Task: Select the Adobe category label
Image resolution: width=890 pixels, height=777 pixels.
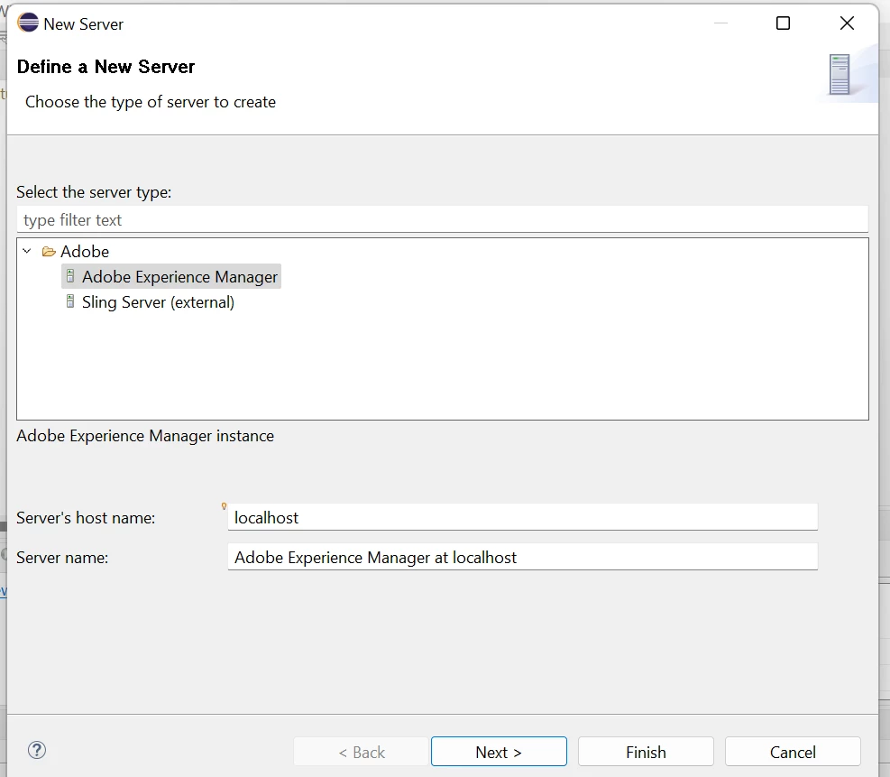Action: (x=85, y=252)
